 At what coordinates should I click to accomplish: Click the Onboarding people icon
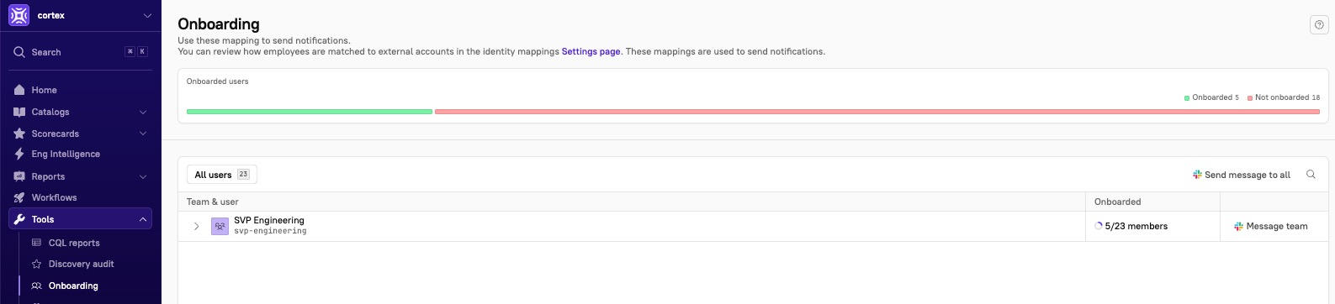pos(36,286)
